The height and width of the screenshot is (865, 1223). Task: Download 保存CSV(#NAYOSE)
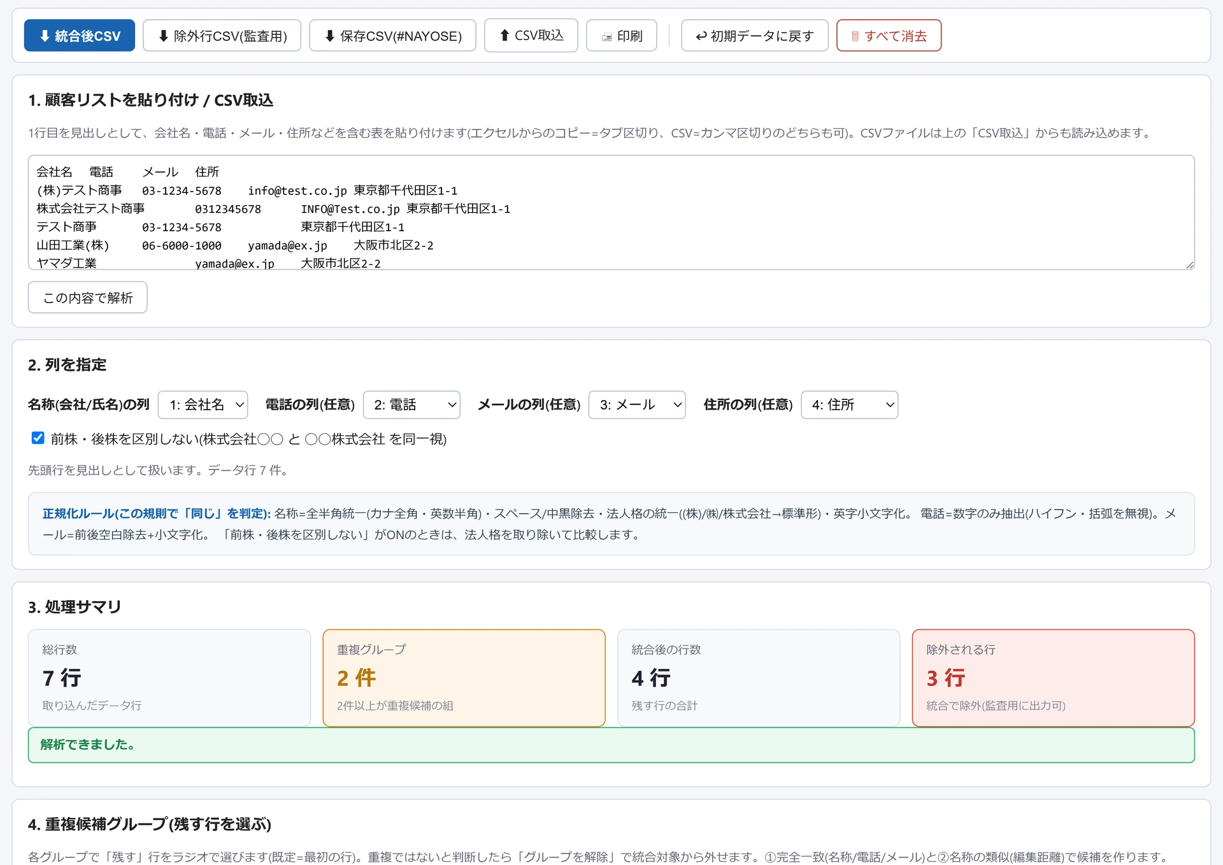392,36
